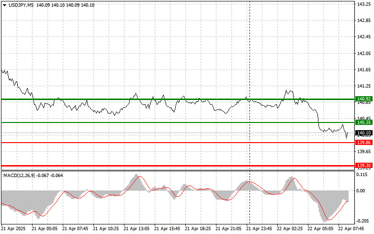The image size is (374, 234).
Task: Select the 142.85 price axis value
Action: click(x=364, y=21)
